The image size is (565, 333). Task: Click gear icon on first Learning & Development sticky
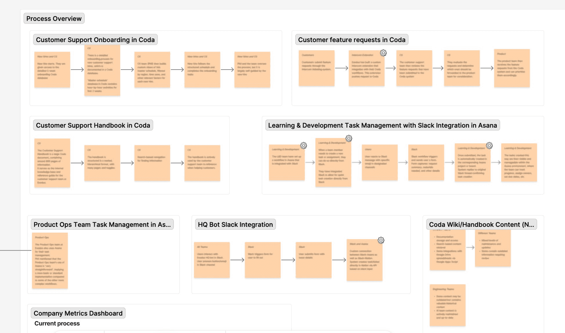point(303,145)
